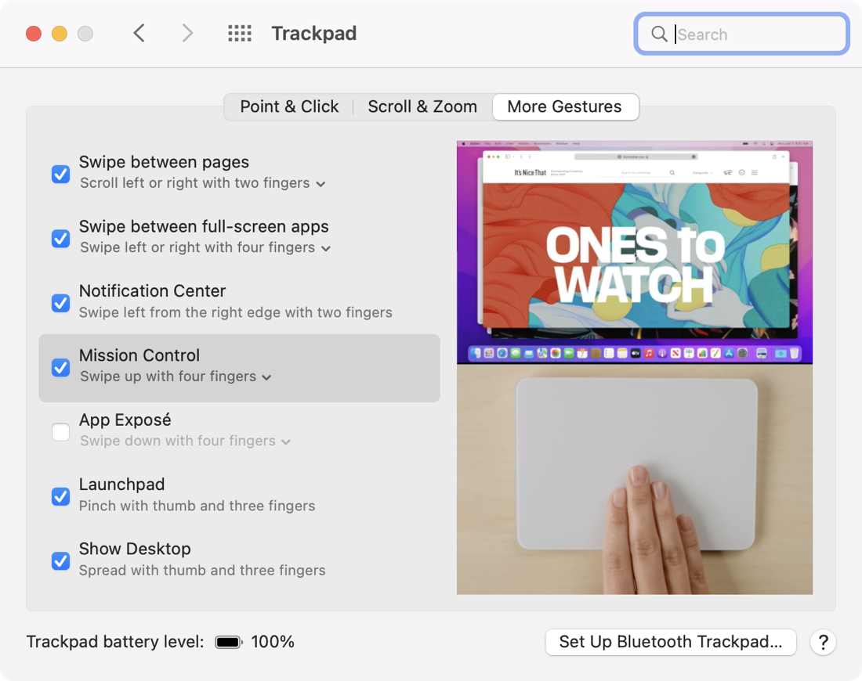Focus the Search input field
This screenshot has height=681, width=862.
pyautogui.click(x=756, y=34)
